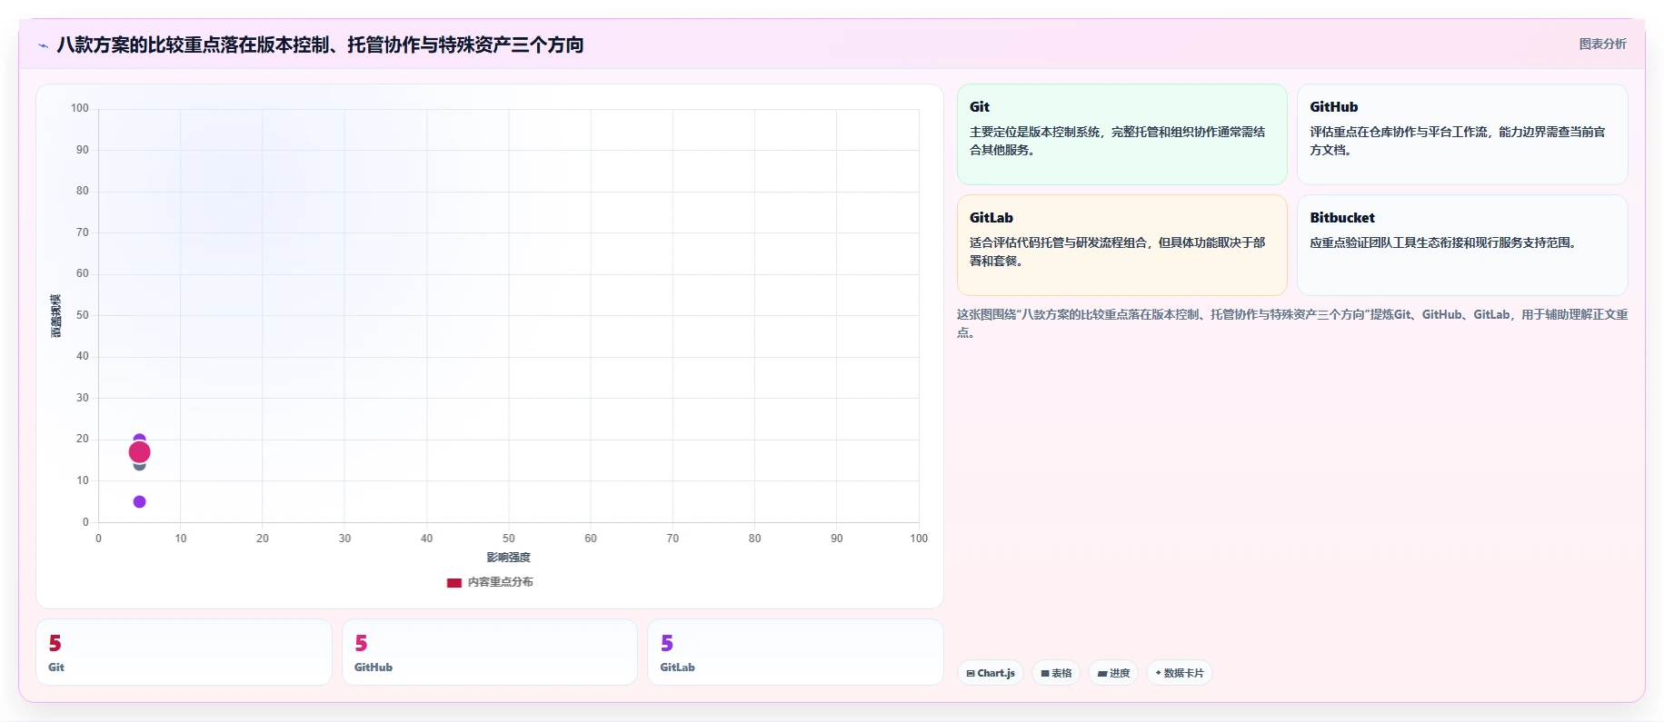Click the x-axis tick label 30

tap(344, 539)
